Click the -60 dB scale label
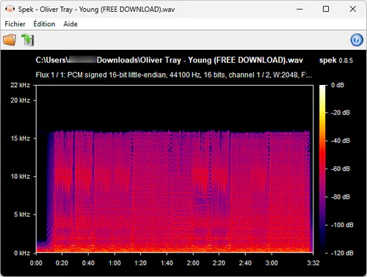 pyautogui.click(x=341, y=169)
